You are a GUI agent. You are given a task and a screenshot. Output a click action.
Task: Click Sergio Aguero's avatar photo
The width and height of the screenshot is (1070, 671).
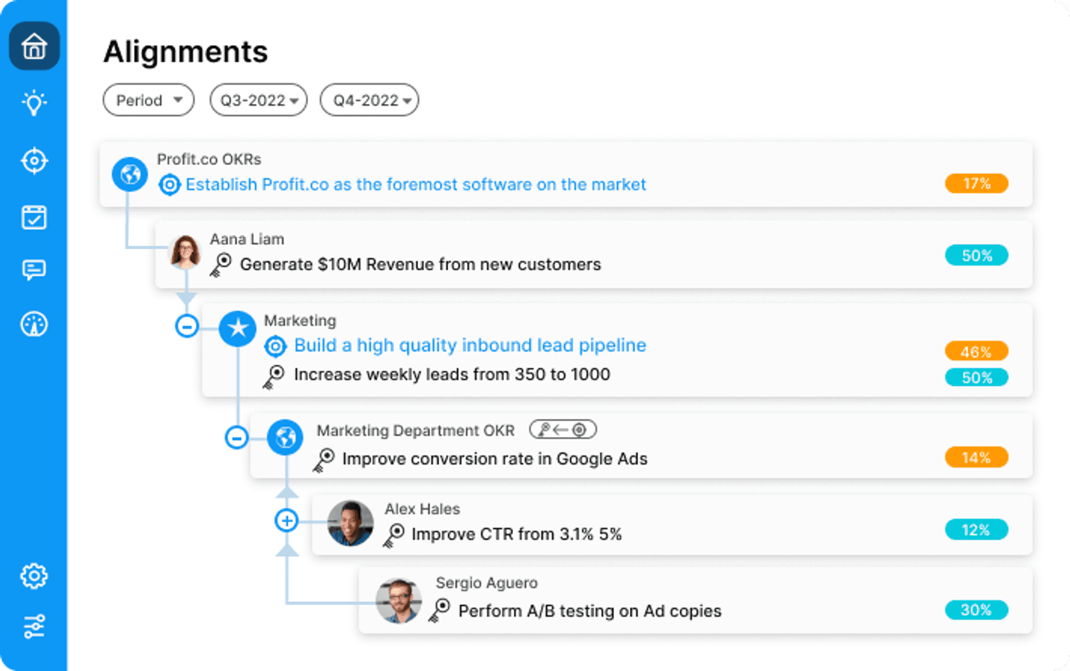point(399,601)
